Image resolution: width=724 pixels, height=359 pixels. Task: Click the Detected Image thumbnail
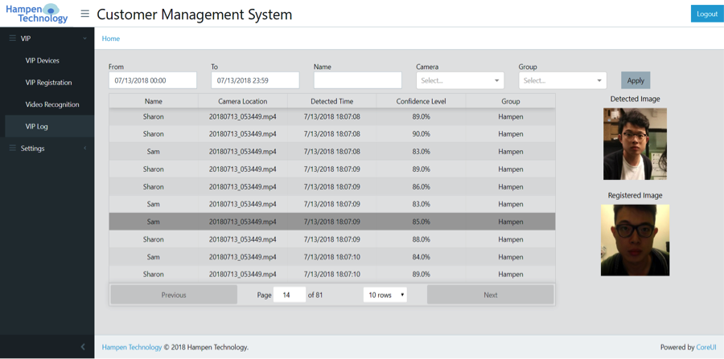(x=635, y=144)
